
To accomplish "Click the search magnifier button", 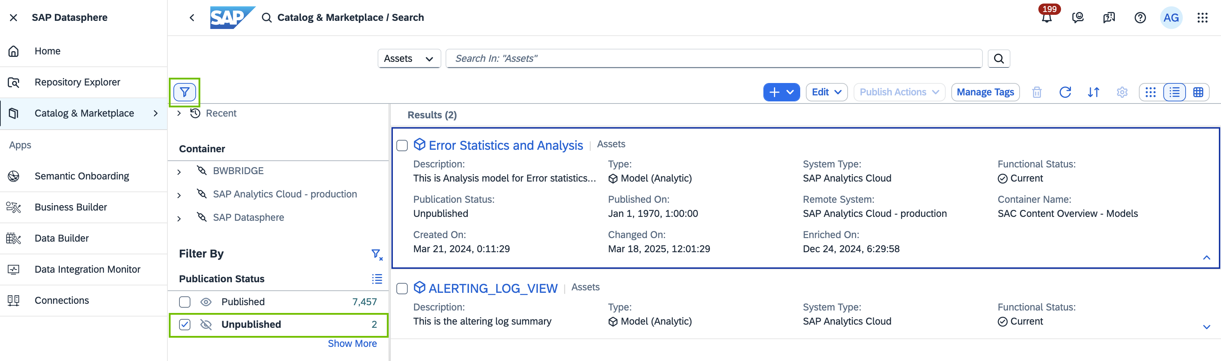I will point(999,59).
